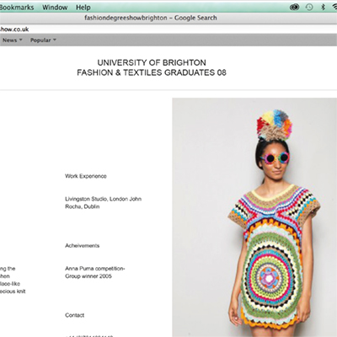
Task: Click "Anna Puma competition- Group winner 2005" text
Action: pyautogui.click(x=95, y=272)
